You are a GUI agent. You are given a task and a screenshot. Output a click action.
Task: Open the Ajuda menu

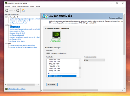click(x=38, y=7)
